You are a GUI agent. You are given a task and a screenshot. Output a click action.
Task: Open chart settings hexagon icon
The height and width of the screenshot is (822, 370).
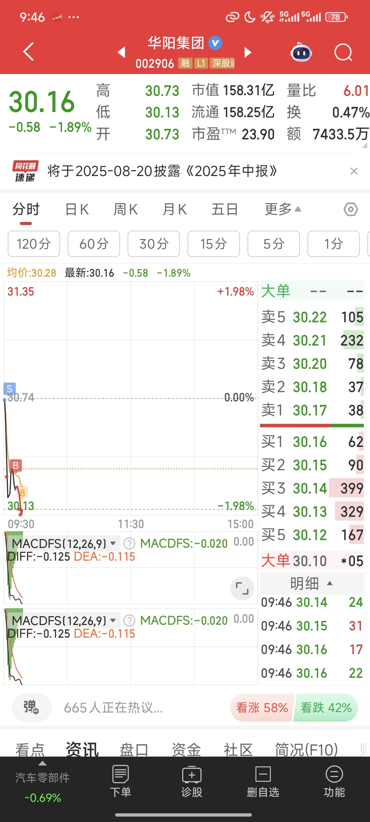click(x=351, y=209)
